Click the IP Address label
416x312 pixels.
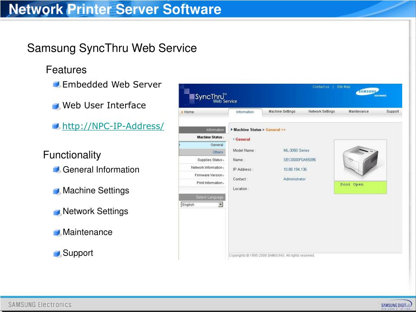click(x=243, y=169)
